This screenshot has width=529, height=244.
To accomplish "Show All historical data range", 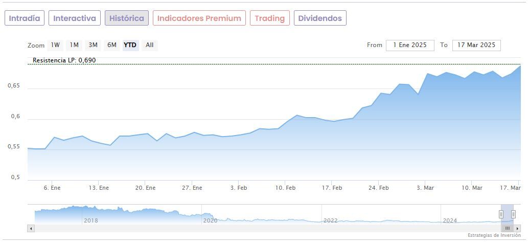I will (x=150, y=45).
